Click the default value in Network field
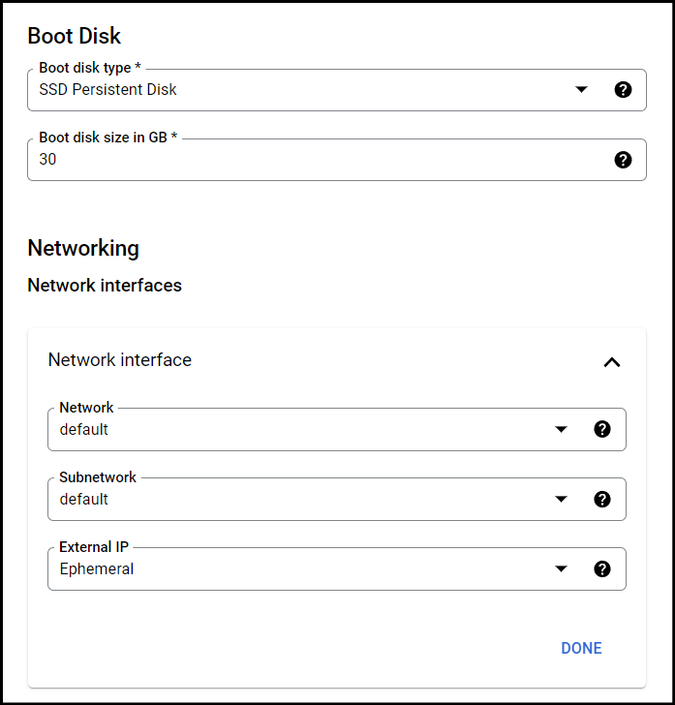This screenshot has width=675, height=705. (83, 429)
